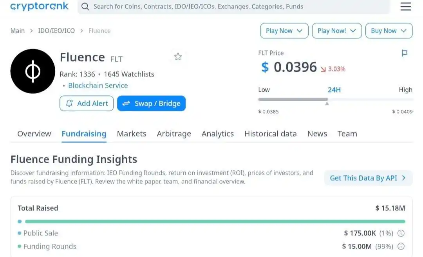Expand the Play Now! dropdown
This screenshot has height=257, width=423.
coord(337,31)
